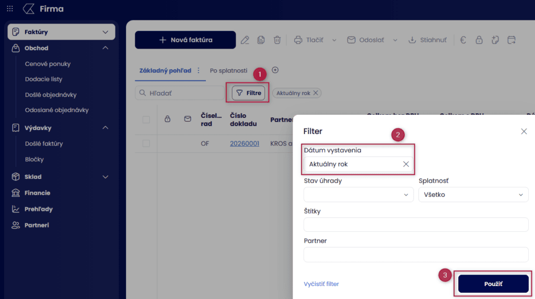
Task: Click into the Partner filter field
Action: (416, 255)
